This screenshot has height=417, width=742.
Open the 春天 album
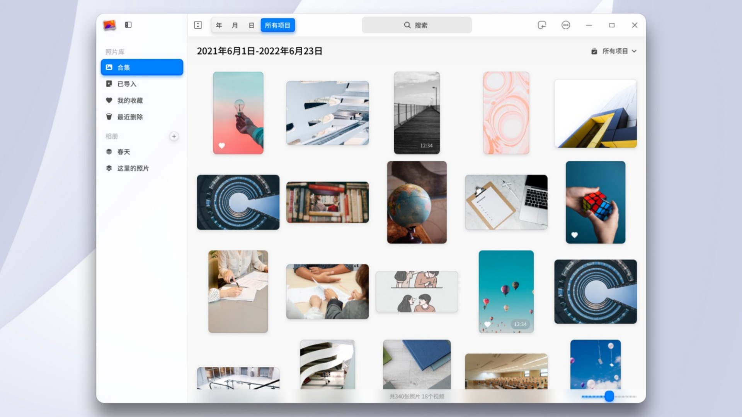[124, 152]
